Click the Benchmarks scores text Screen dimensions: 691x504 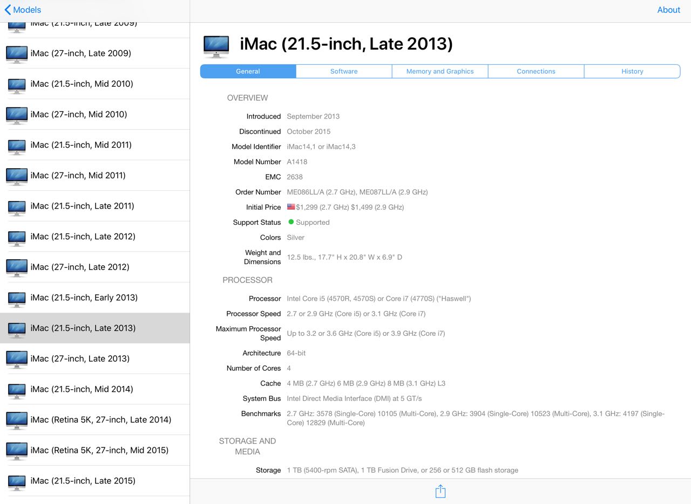click(x=476, y=418)
